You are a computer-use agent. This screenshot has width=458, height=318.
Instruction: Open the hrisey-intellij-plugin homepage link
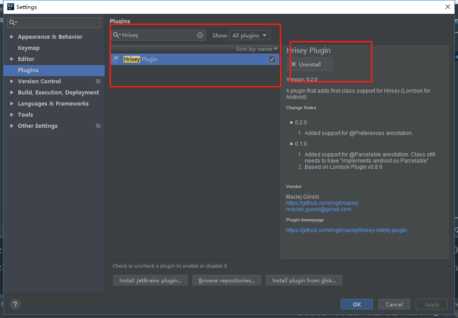coord(347,230)
